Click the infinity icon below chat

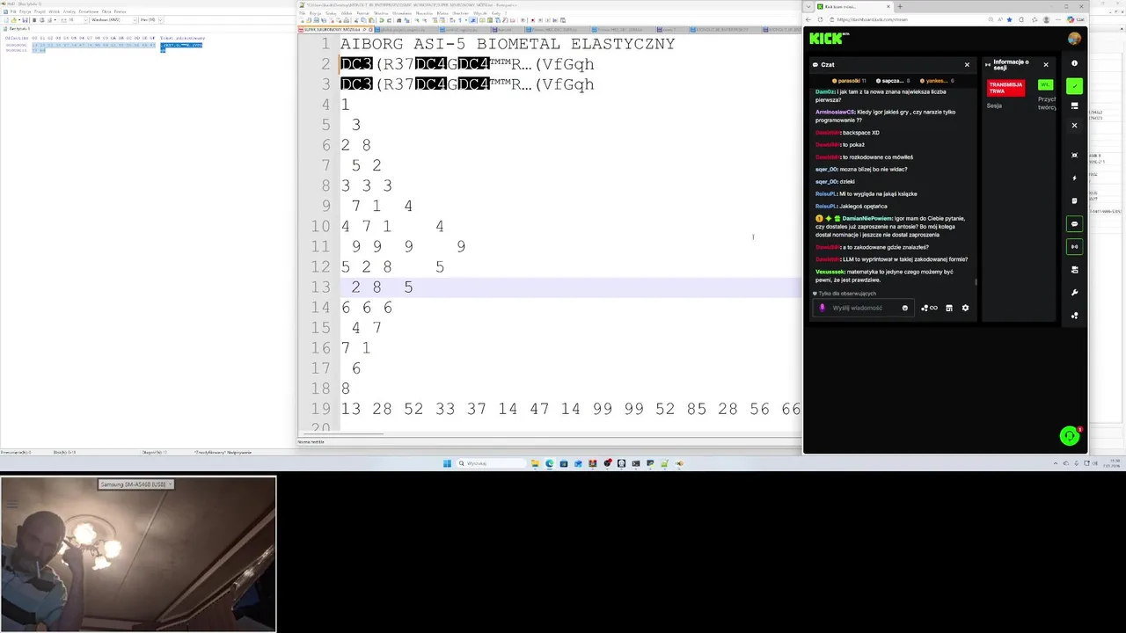(933, 308)
